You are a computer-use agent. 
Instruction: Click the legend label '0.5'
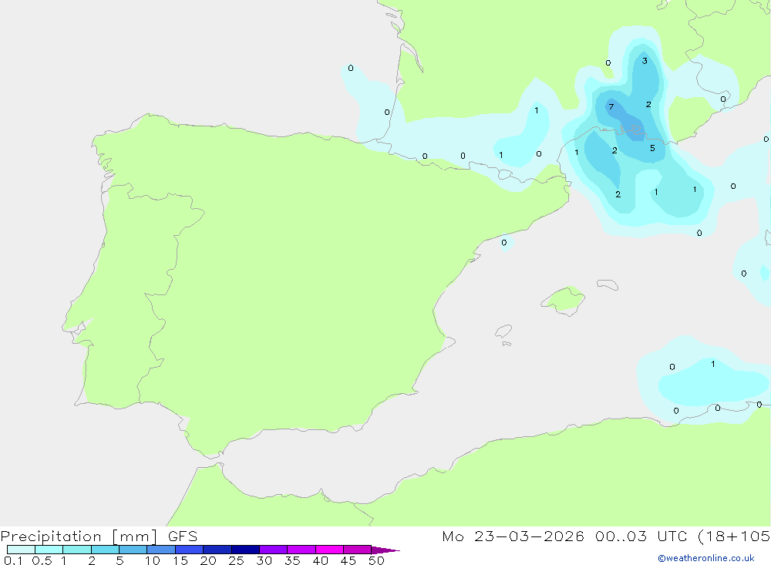point(42,560)
